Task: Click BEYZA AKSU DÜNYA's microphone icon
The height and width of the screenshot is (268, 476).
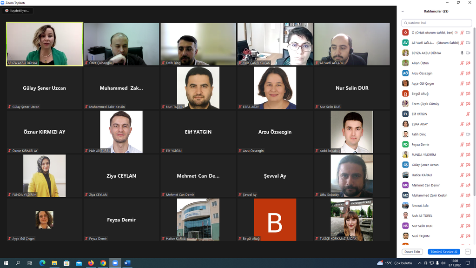Action: point(462,53)
